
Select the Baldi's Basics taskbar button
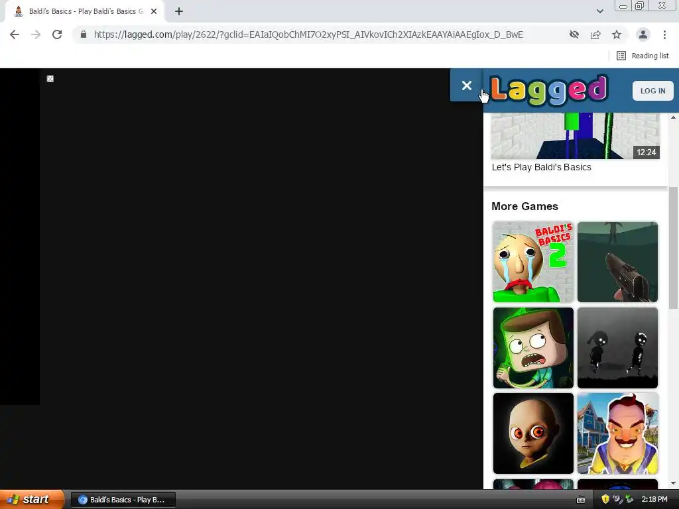pos(123,500)
